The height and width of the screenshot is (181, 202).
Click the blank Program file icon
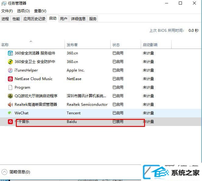click(10, 87)
